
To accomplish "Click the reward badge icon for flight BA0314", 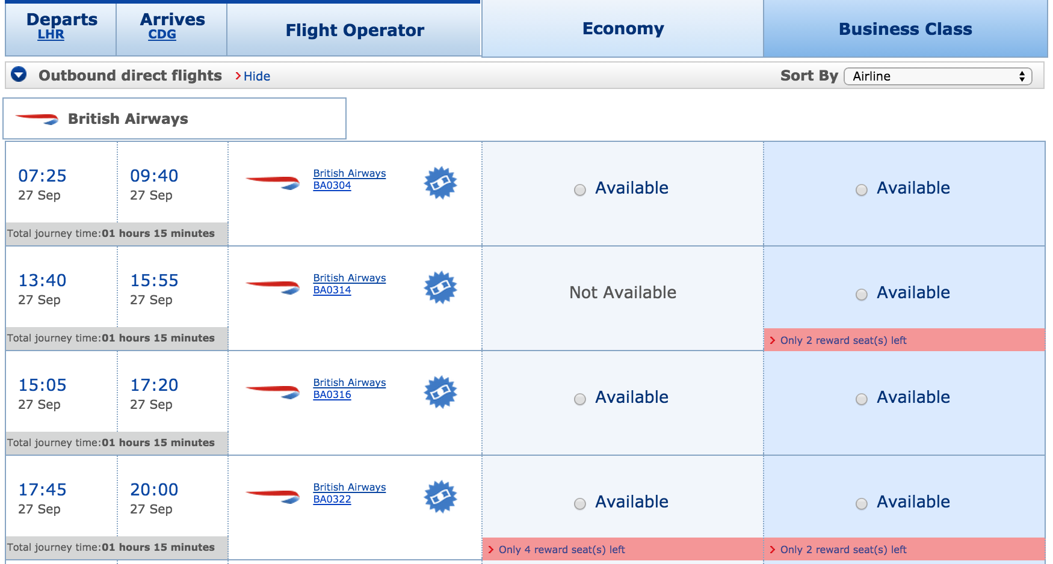I will tap(440, 287).
